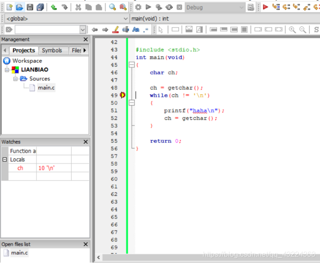
Task: Select main.c in Open files list
Action: (x=19, y=253)
